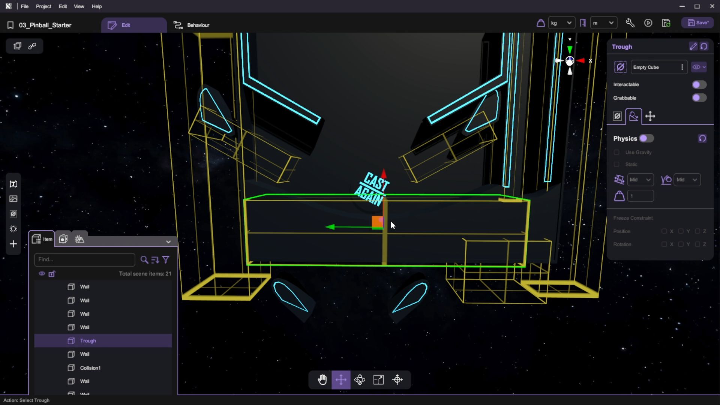Open the m length unit dropdown
720x405 pixels.
(603, 23)
